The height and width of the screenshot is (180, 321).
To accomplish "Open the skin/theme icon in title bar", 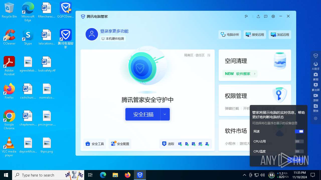I will (246, 16).
